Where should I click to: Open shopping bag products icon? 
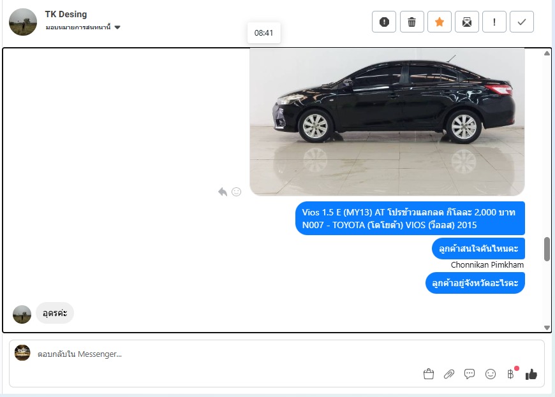click(429, 374)
